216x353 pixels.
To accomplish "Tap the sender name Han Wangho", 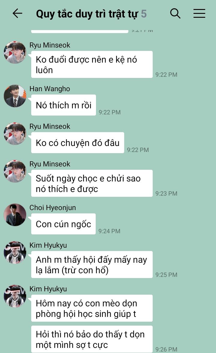I will (49, 89).
